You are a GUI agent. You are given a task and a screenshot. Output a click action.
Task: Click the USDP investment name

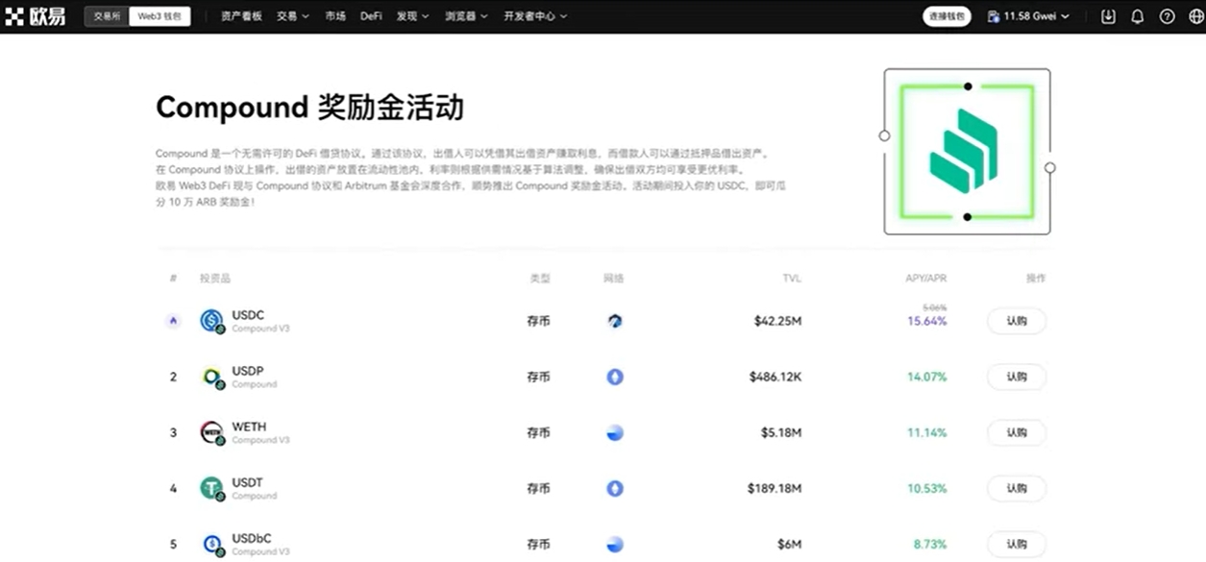248,371
